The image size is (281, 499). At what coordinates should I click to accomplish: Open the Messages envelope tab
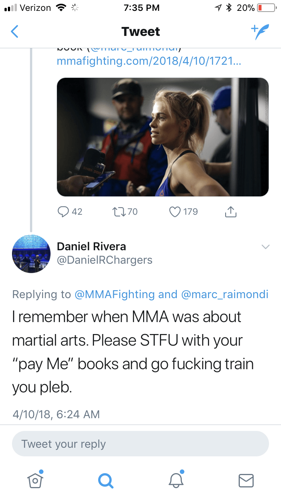(246, 480)
